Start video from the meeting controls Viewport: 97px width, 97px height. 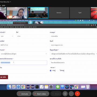point(40,94)
